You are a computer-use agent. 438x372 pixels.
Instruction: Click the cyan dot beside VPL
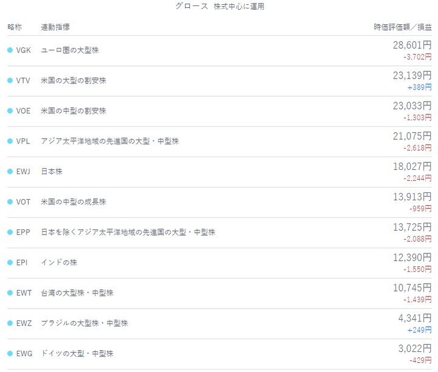(x=10, y=141)
